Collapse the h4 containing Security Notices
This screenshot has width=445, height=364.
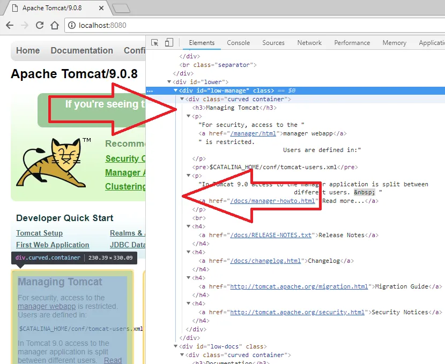tap(188, 304)
